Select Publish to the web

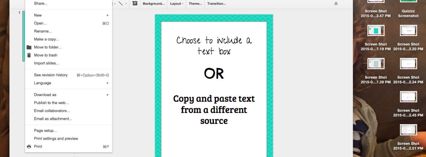(x=69, y=103)
